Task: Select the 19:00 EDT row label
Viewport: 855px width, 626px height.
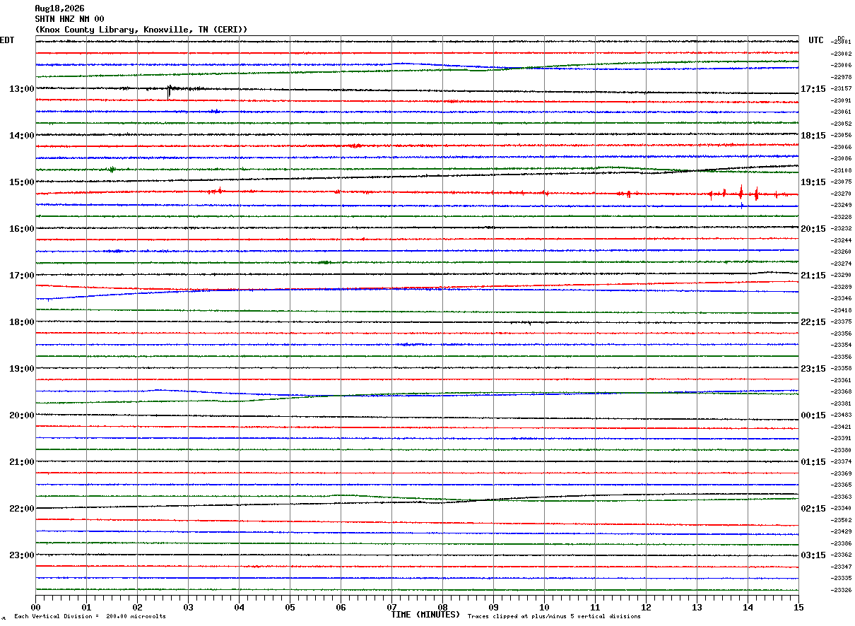Action: point(21,369)
